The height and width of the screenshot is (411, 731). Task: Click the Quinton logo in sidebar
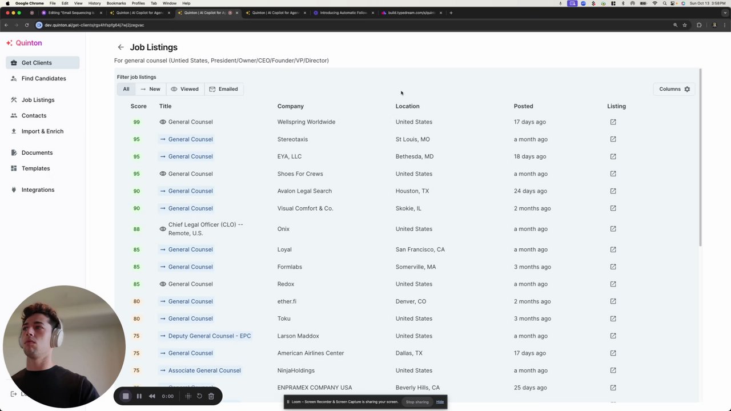coord(24,43)
